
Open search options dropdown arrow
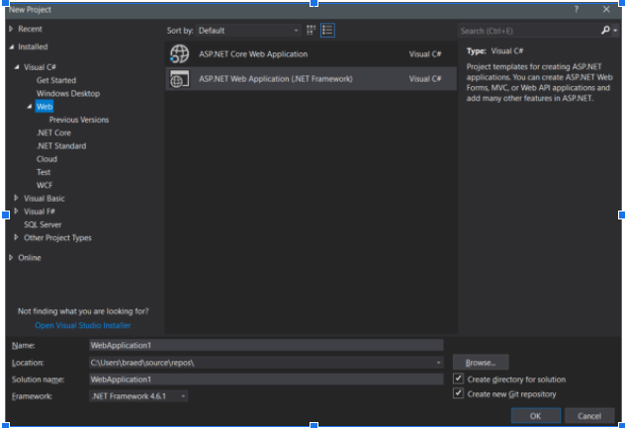[x=615, y=31]
